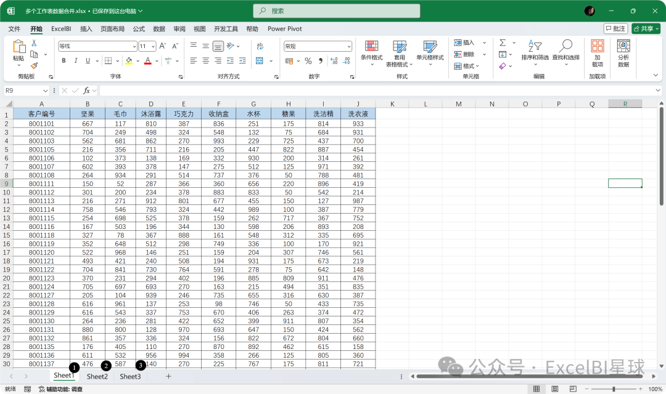
Task: Click the insert function fx icon
Action: pos(87,90)
